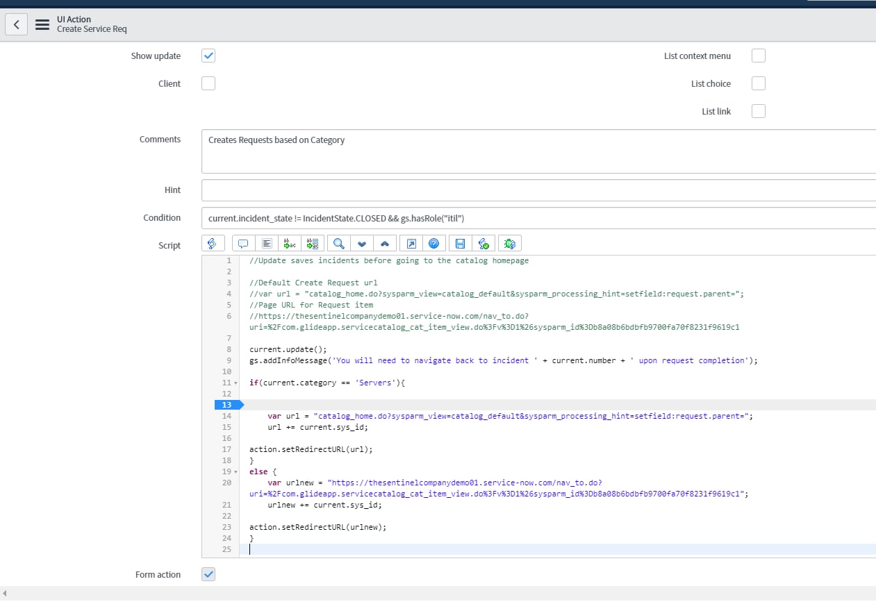Open script debugger bug icon
Viewport: 876px width, 602px height.
(510, 243)
